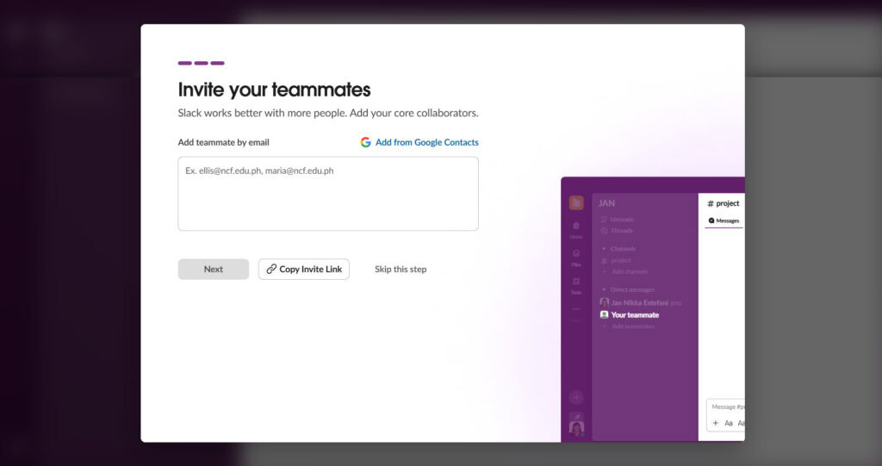Viewport: 882px width, 466px height.
Task: Copy the invite link
Action: point(304,269)
